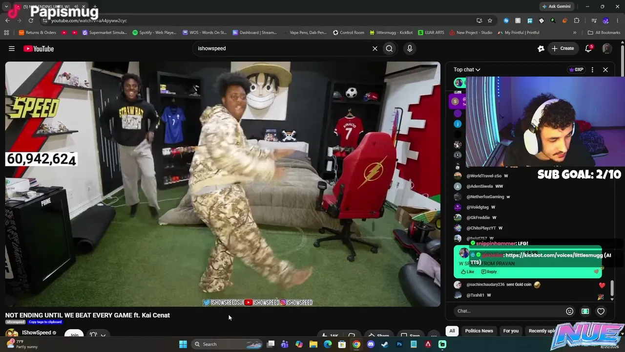This screenshot has width=625, height=352.
Task: Expand the Top chat mode dropdown
Action: tap(467, 69)
